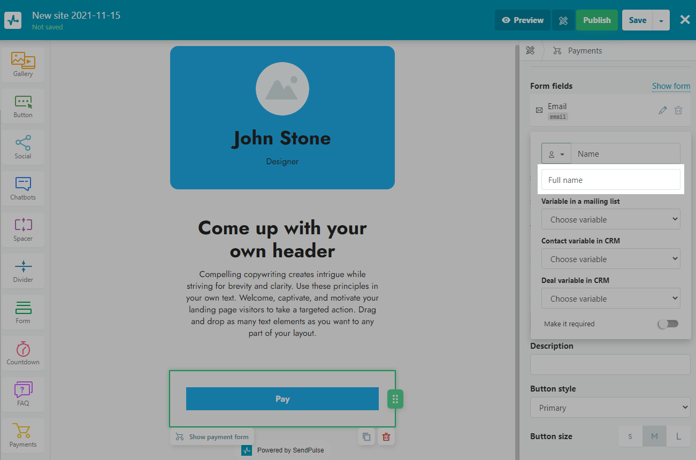Choose the FAQ block icon
The height and width of the screenshot is (460, 696).
click(23, 394)
